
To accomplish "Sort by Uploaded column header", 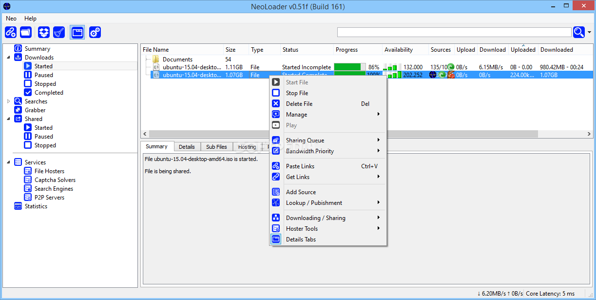I will coord(523,50).
